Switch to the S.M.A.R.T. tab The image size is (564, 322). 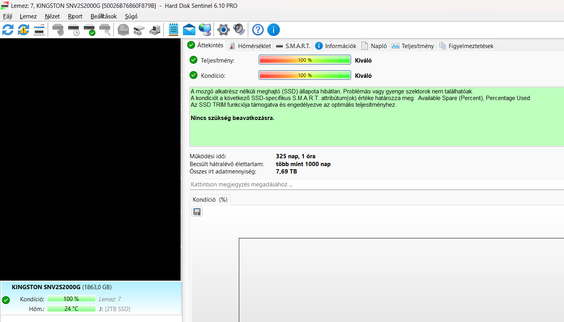pyautogui.click(x=293, y=46)
